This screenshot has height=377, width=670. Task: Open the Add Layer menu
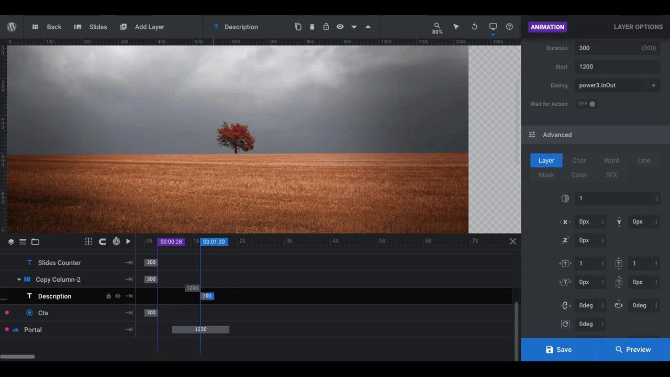coord(142,27)
